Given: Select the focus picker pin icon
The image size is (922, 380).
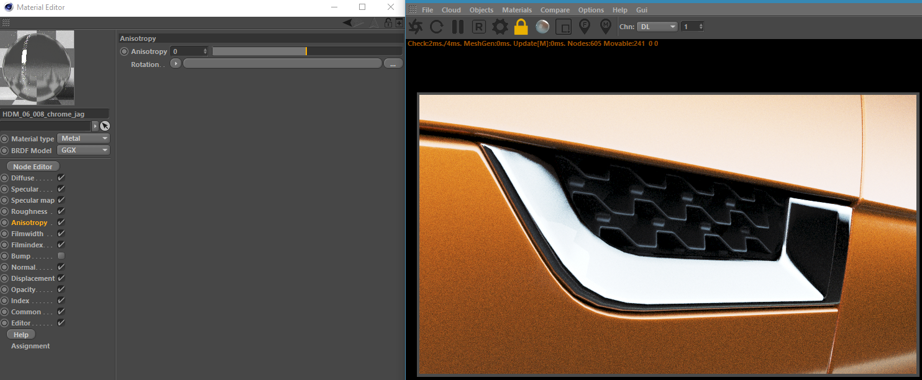Looking at the screenshot, I should 584,26.
